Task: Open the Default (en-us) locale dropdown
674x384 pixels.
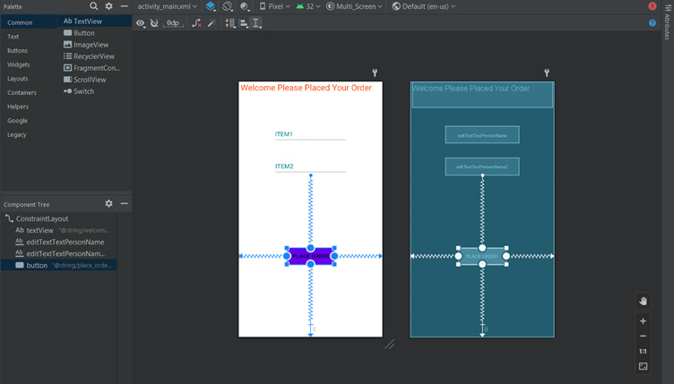Action: tap(424, 6)
